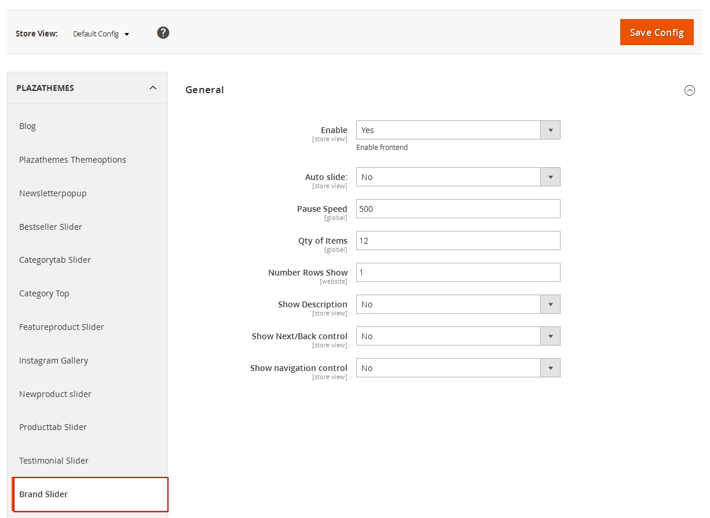Collapse the PLAZATHEMES sidebar group
Image resolution: width=710 pixels, height=518 pixels.
click(x=153, y=88)
